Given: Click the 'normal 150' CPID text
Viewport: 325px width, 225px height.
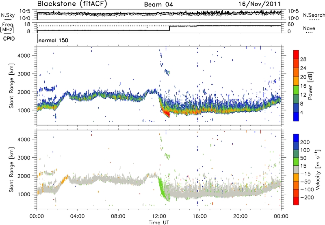Looking at the screenshot, I should point(53,40).
